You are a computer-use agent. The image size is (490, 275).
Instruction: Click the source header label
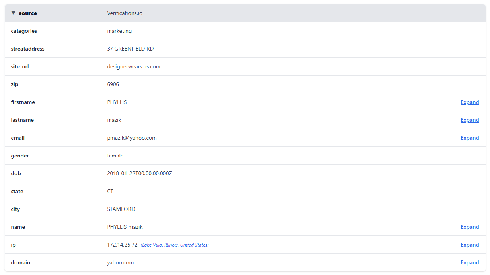click(28, 13)
